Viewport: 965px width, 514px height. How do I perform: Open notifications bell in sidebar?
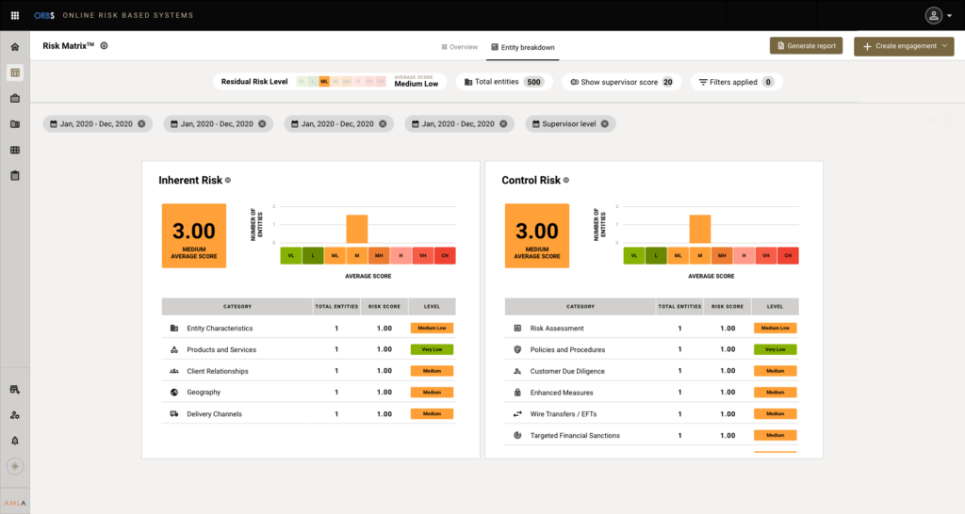pyautogui.click(x=15, y=441)
